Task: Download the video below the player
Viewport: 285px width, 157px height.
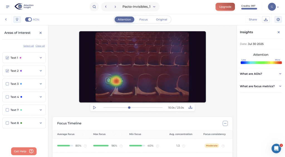Action: (190, 108)
